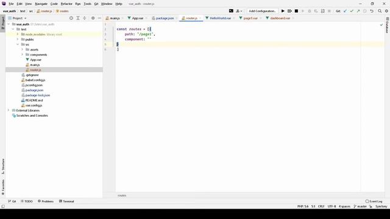
Task: Rollback changes with the undo arrow
Action: click(372, 11)
